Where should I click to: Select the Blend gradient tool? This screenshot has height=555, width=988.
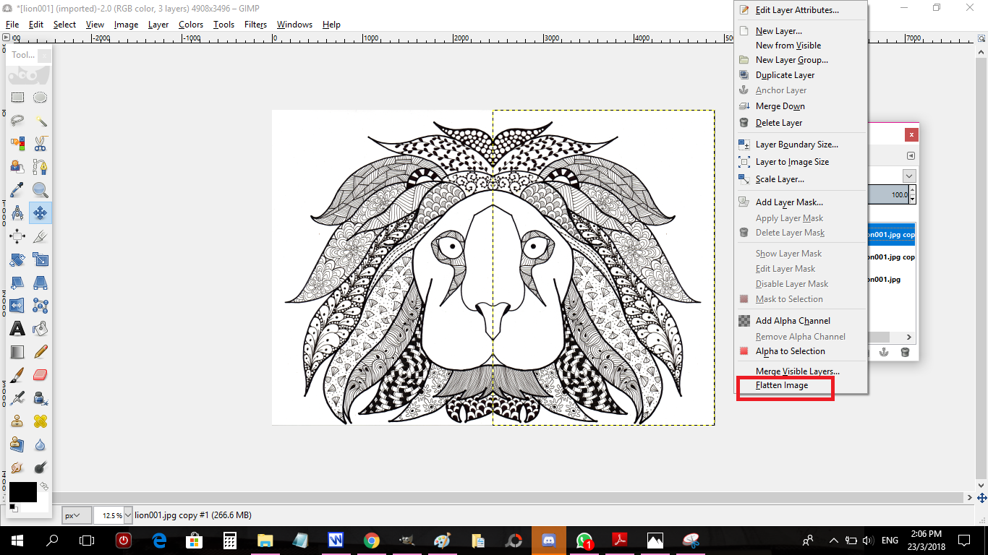point(17,352)
